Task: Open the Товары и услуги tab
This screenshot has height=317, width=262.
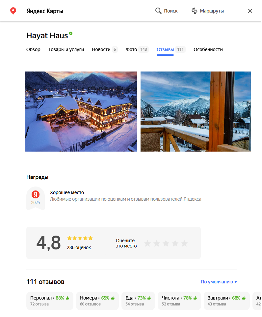Action: (66, 49)
